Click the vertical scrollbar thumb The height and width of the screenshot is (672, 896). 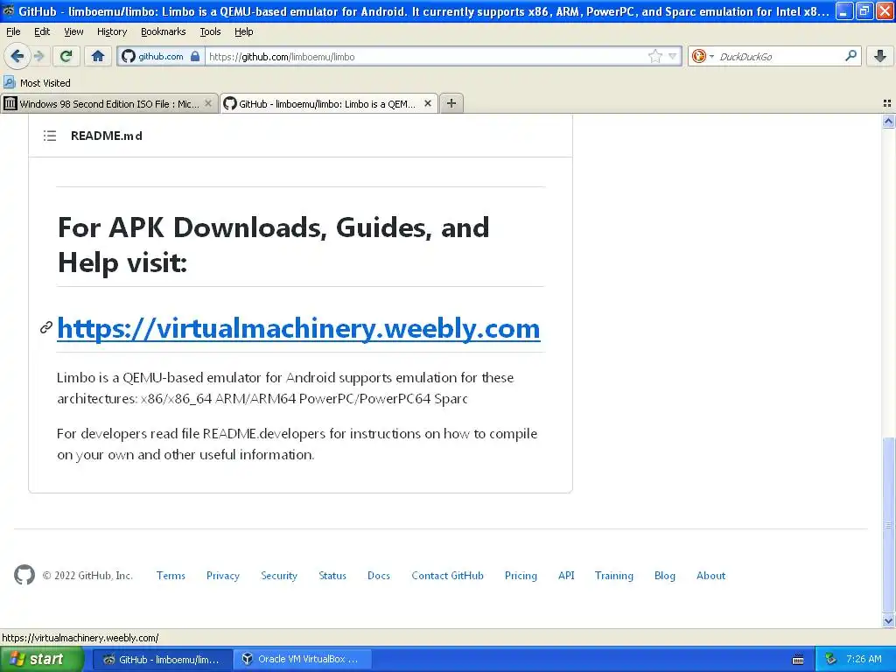tap(888, 525)
